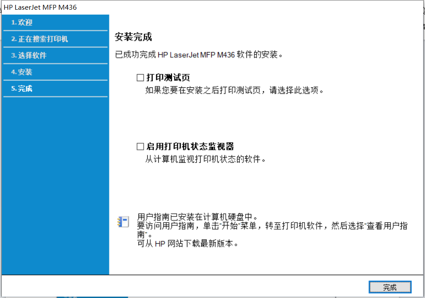Image resolution: width=425 pixels, height=298 pixels.
Task: Click the bold 打印测试页 label text
Action: coord(168,78)
